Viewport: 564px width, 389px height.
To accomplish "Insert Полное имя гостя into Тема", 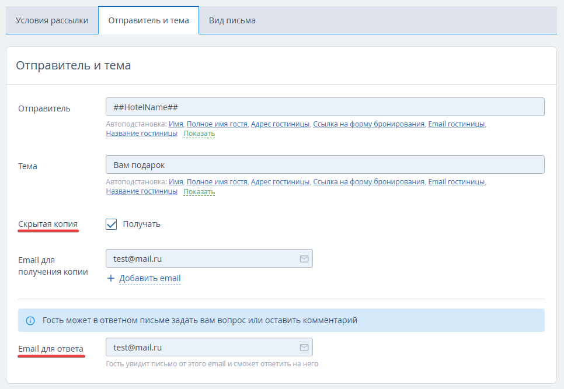I will [217, 182].
